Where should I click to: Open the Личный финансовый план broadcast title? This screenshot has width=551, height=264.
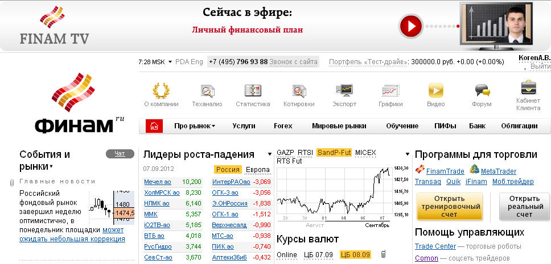tap(248, 30)
